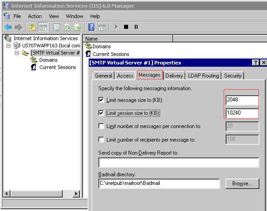This screenshot has width=267, height=211.
Task: Click the tree pane scrollbar right arrow
Action: tap(76, 194)
